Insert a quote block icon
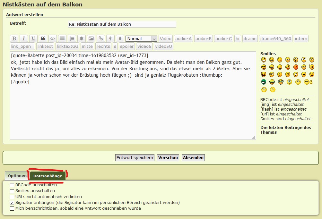 [x=43, y=38]
